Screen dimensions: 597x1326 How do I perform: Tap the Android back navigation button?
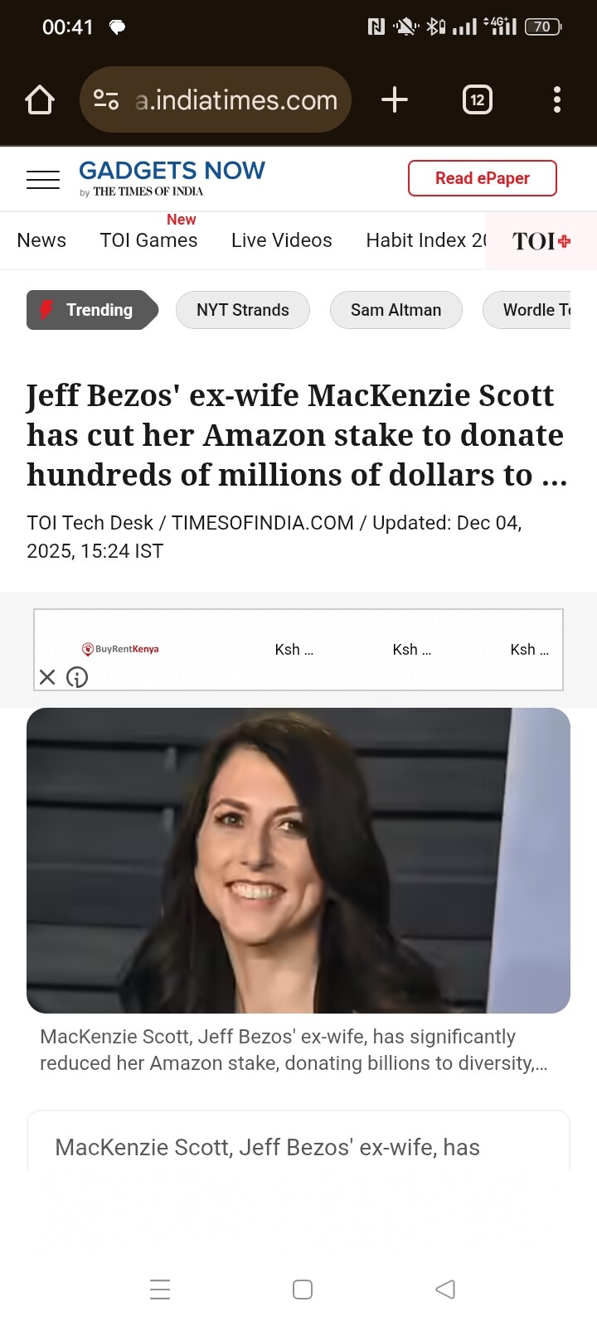[x=445, y=1290]
